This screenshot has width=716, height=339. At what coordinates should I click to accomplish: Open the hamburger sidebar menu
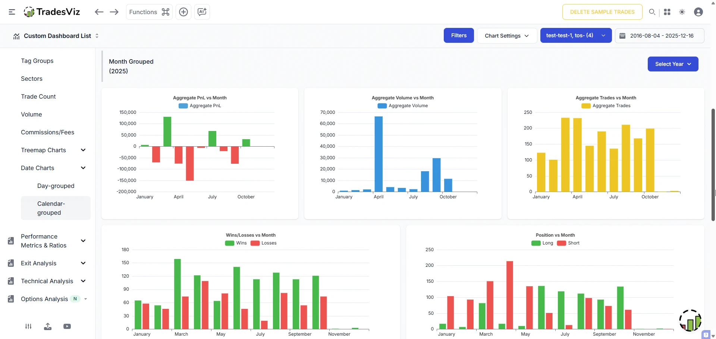pos(12,12)
